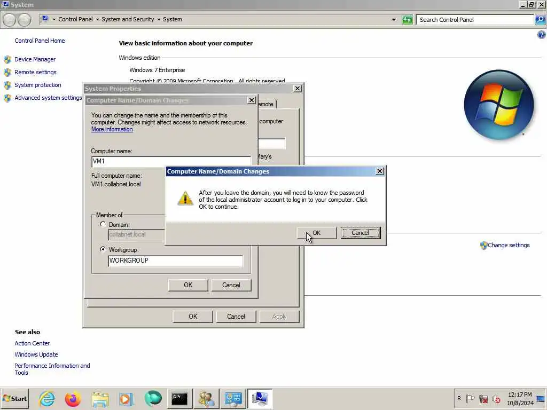The image size is (547, 410).
Task: Click the show desktop icon in the tray
Action: coord(541,398)
